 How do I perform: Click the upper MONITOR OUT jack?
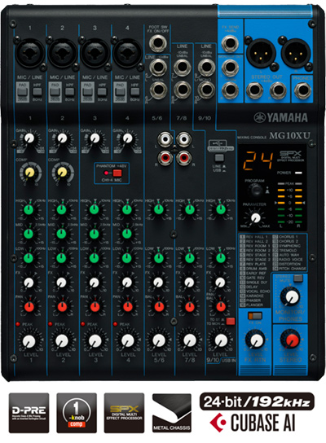230,68
